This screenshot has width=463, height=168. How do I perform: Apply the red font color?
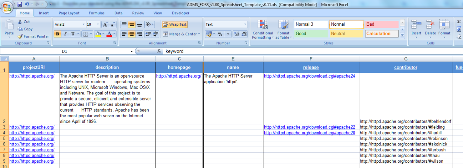109,34
